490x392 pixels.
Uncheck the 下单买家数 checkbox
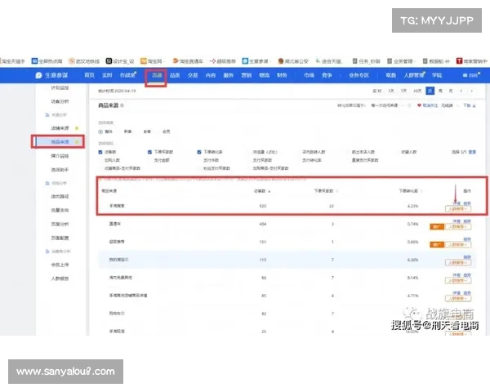click(x=152, y=152)
